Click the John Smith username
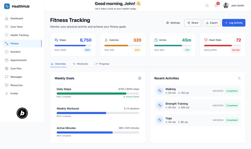 tap(237, 6)
